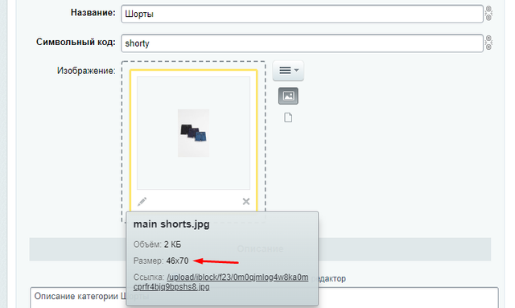Click the main shorts.jpg file name
Viewport: 515px width, 308px height.
(x=171, y=224)
